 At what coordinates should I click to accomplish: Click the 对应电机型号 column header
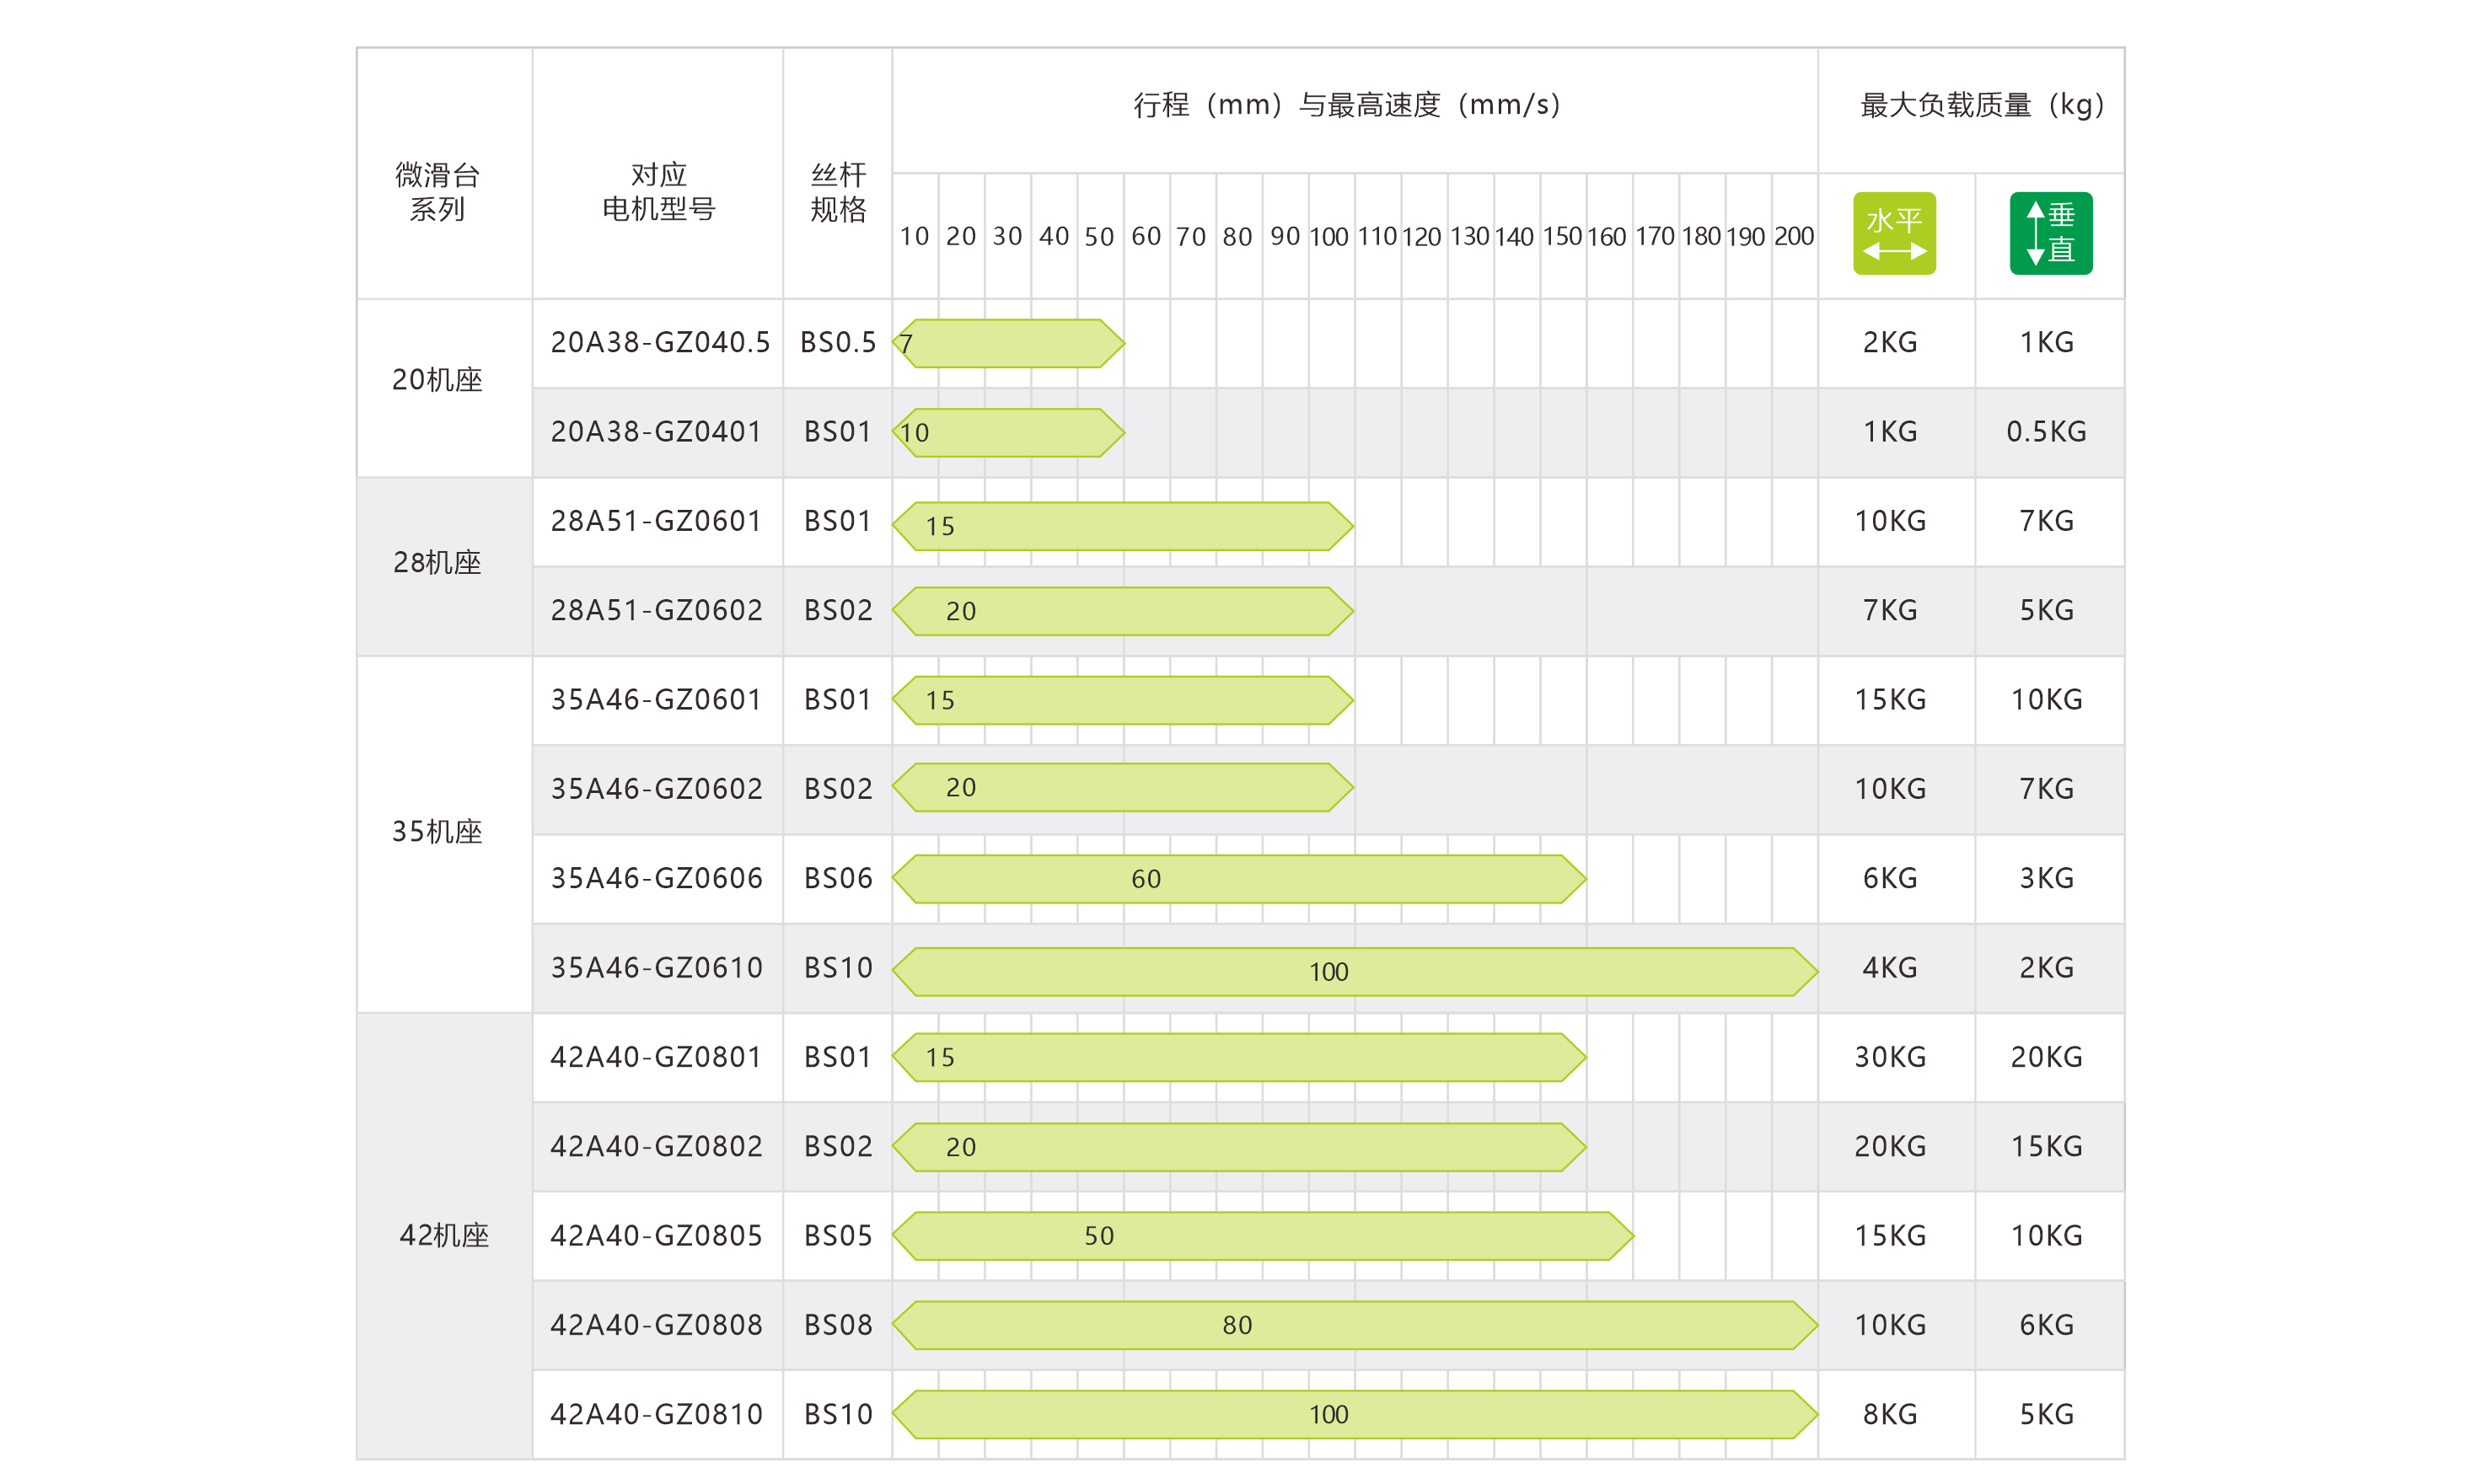(x=658, y=192)
